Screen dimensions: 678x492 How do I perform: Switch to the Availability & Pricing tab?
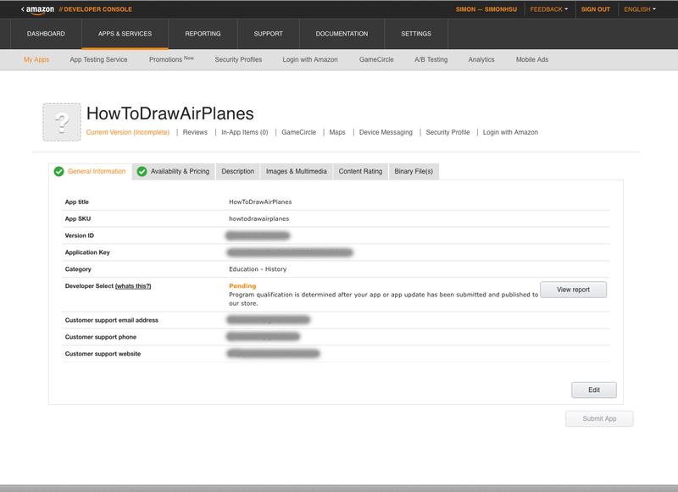point(174,172)
